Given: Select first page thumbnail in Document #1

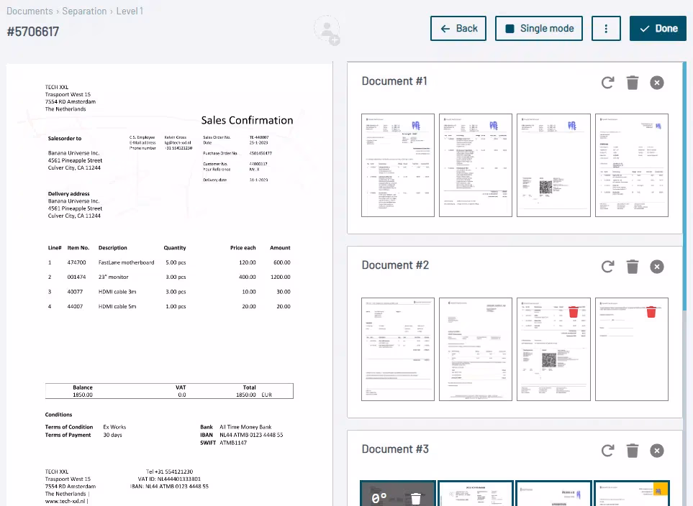Looking at the screenshot, I should tap(398, 165).
